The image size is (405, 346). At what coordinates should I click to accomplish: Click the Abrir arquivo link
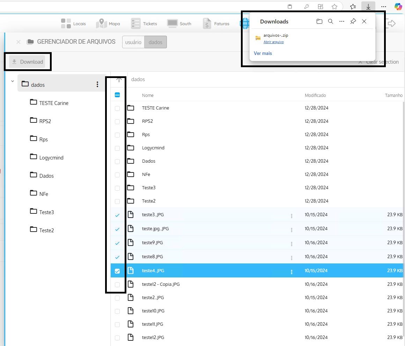273,42
